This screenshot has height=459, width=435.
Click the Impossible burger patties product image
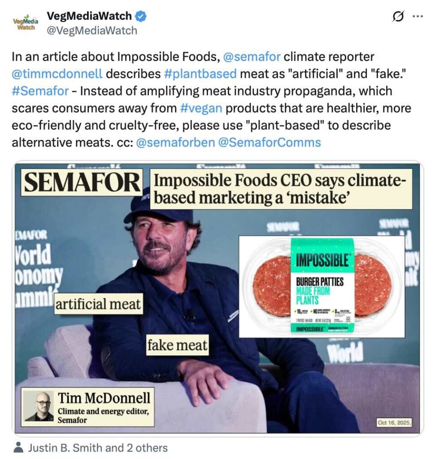point(322,286)
